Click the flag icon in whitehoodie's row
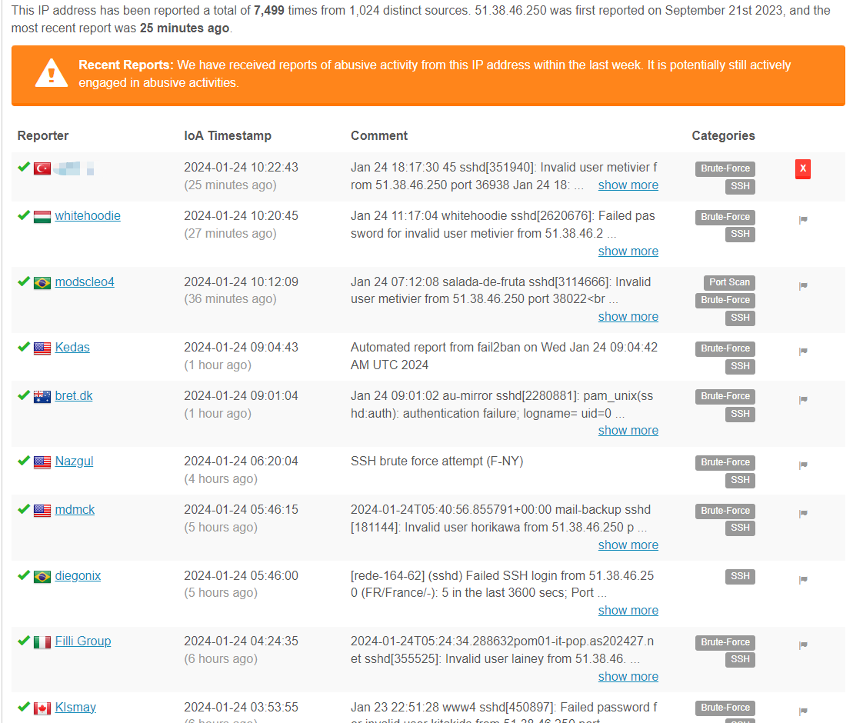853x723 pixels. click(x=803, y=220)
